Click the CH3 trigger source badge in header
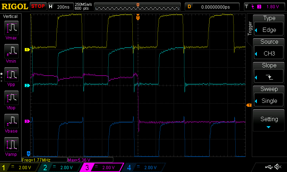The image size is (287, 172). (259, 7)
